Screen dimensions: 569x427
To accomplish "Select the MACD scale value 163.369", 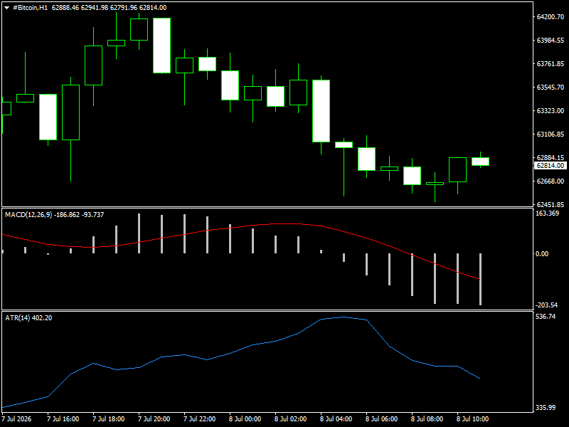I will 547,213.
